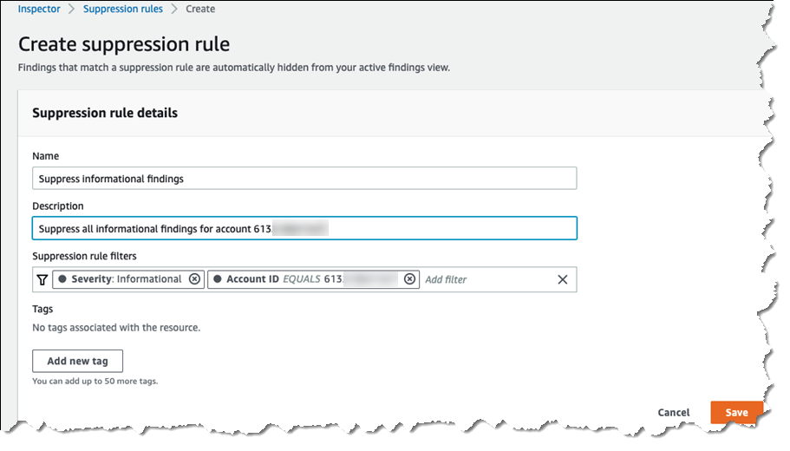Cancel the suppression rule creation
This screenshot has width=790, height=451.
tap(673, 412)
